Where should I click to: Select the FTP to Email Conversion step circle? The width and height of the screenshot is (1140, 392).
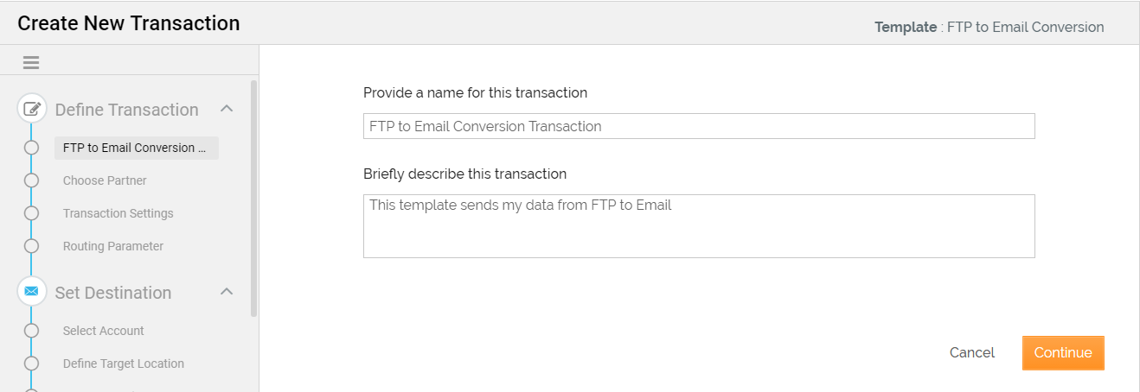[x=32, y=148]
